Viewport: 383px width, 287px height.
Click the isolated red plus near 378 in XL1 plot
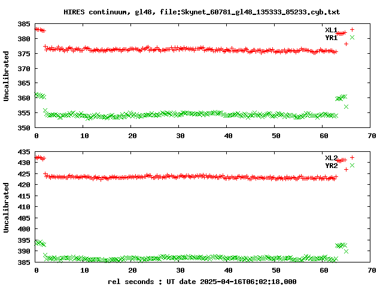[346, 44]
